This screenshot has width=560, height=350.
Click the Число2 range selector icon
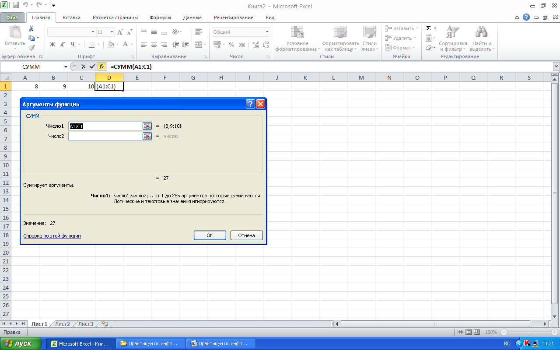[x=147, y=136]
